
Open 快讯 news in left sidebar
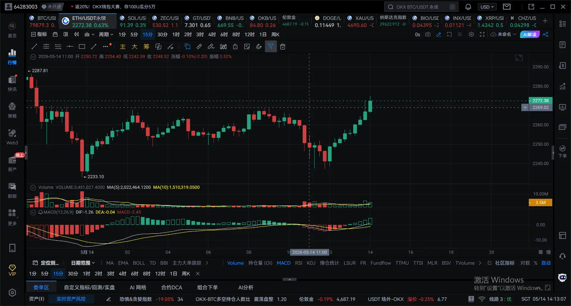12,83
